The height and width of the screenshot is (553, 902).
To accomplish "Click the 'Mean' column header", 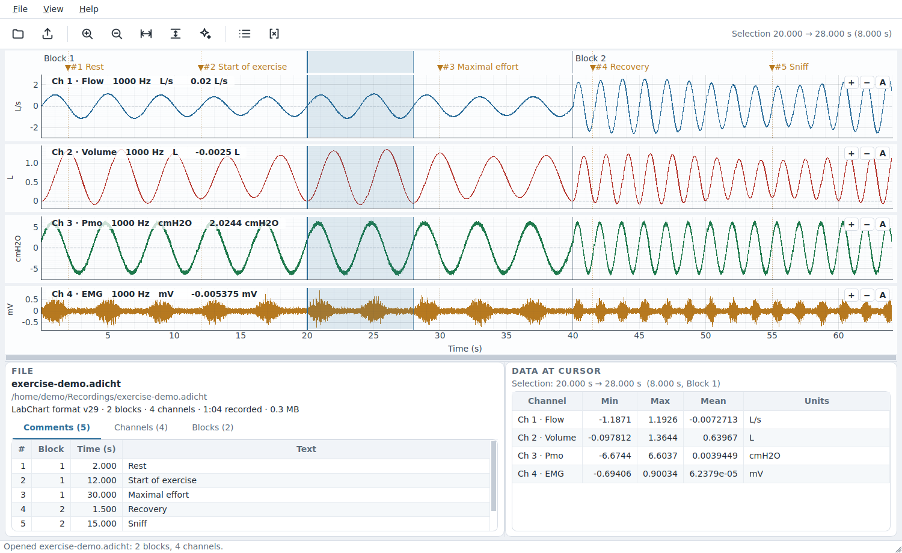I will coord(713,401).
